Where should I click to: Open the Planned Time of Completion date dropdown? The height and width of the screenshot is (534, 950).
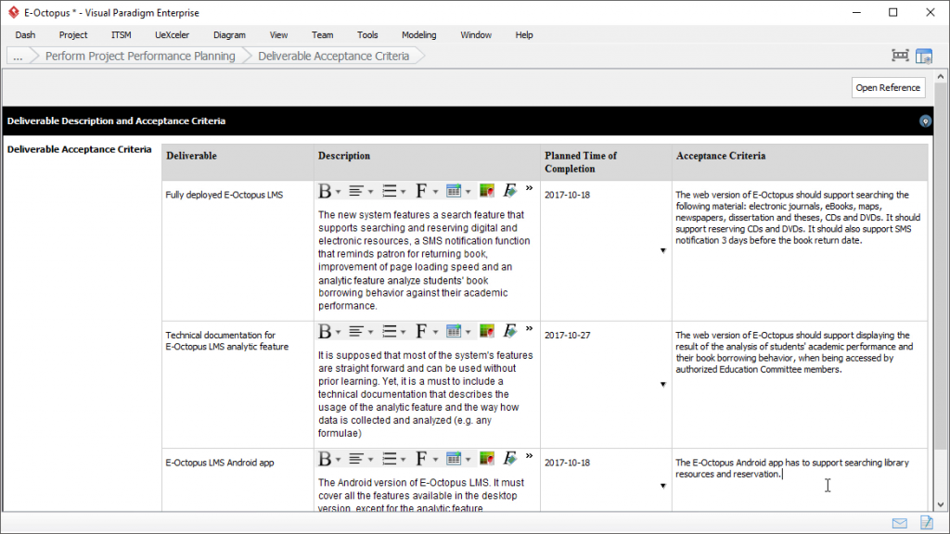(662, 250)
